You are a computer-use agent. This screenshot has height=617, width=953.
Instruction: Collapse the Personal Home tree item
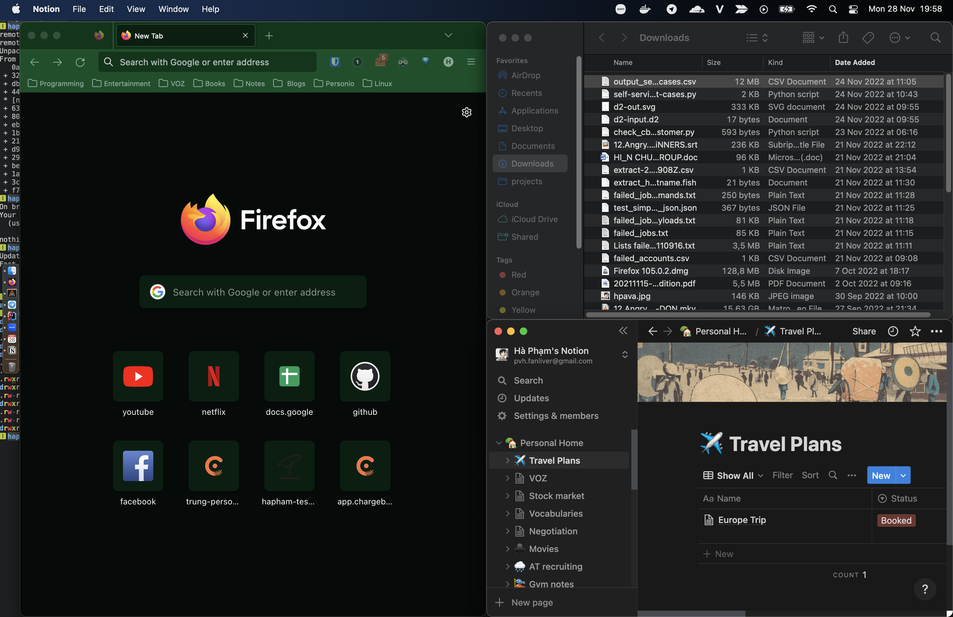pyautogui.click(x=499, y=443)
